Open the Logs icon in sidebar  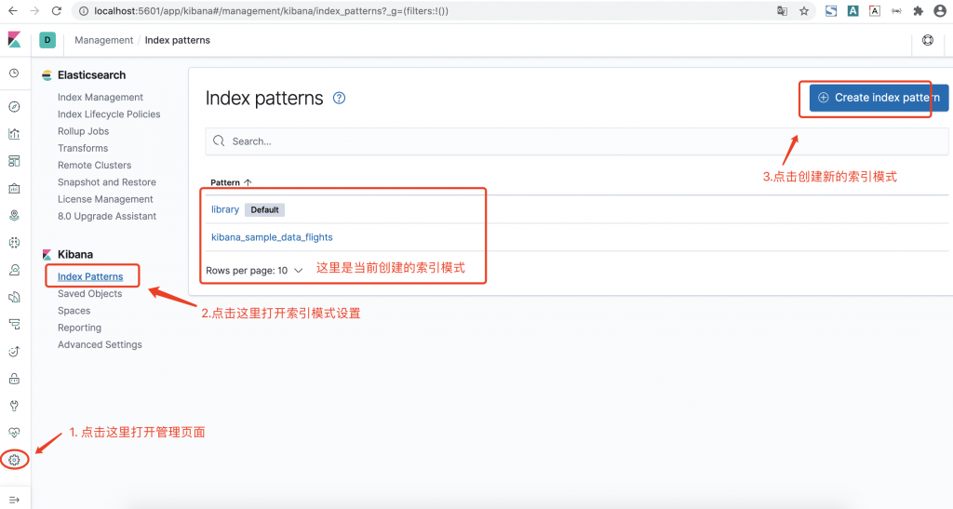[x=14, y=297]
